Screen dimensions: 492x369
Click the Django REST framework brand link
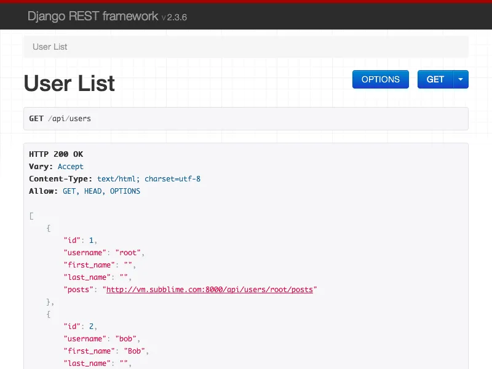(91, 17)
